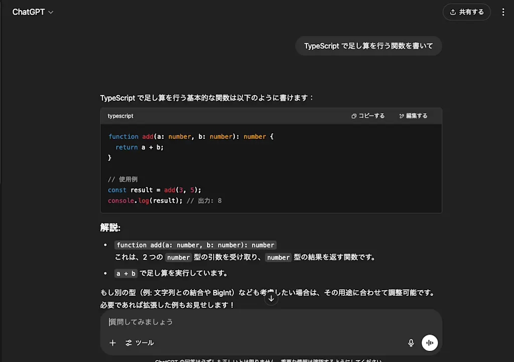Click the plus attach icon
This screenshot has width=514, height=362.
click(x=112, y=342)
